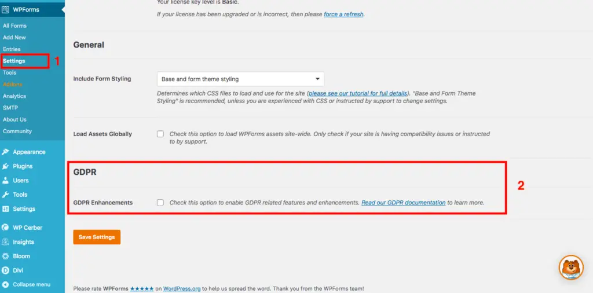Open the Community submenu item

17,131
